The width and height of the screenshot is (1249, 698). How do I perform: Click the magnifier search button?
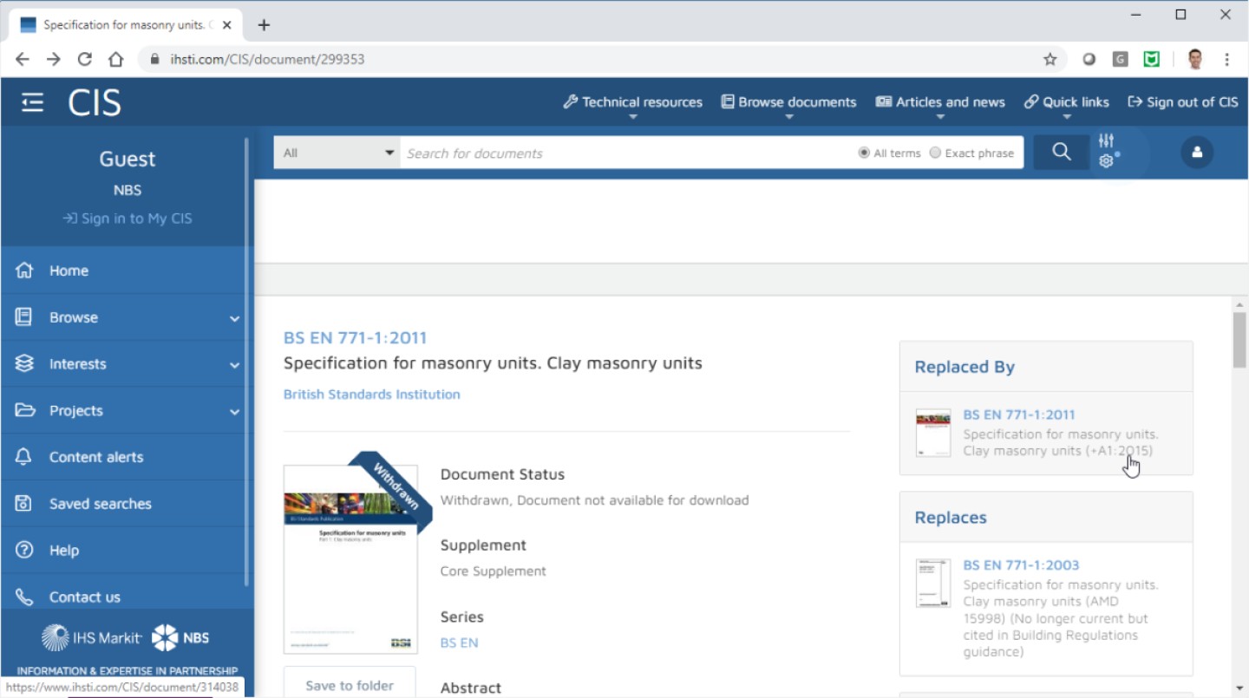[1061, 153]
